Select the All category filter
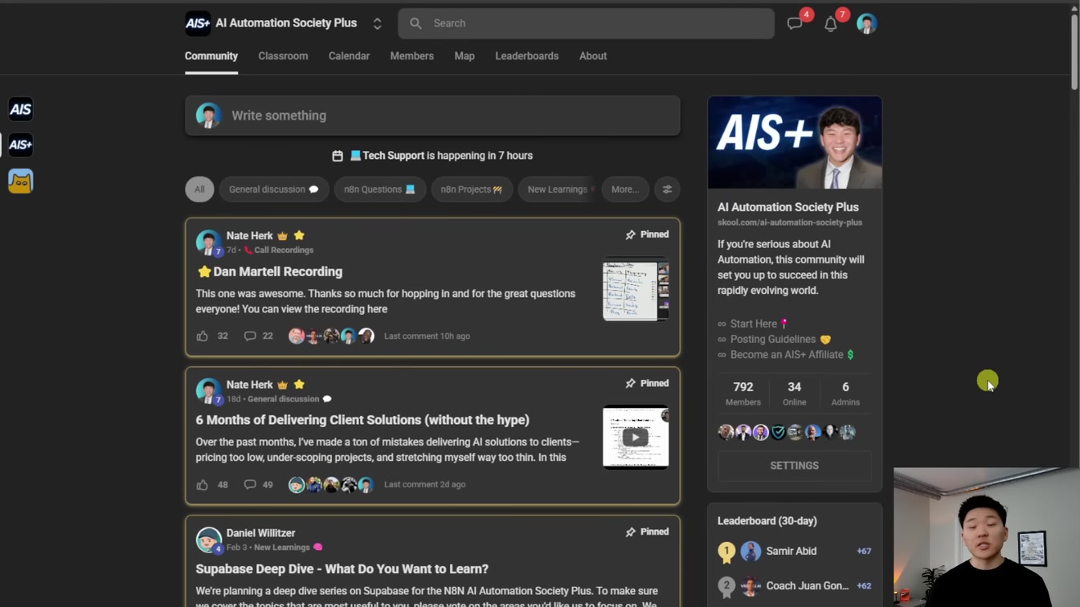Screen dimensions: 1080x607 tap(199, 189)
